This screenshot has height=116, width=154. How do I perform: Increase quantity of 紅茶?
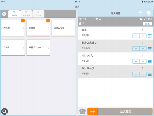click(143, 36)
